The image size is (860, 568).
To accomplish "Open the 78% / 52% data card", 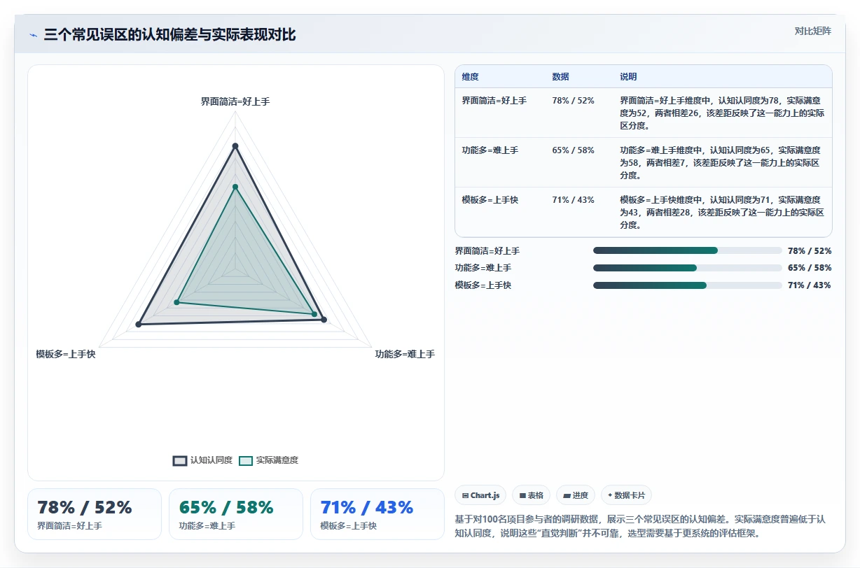I will pyautogui.click(x=95, y=514).
